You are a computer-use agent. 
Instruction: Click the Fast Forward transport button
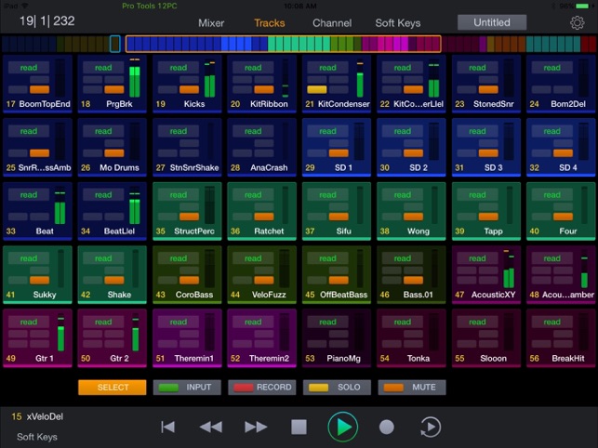pos(256,427)
